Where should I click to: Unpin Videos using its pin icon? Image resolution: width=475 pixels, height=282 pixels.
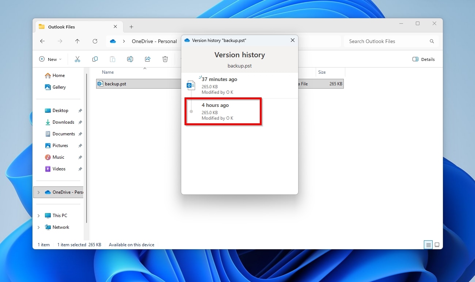click(x=80, y=169)
